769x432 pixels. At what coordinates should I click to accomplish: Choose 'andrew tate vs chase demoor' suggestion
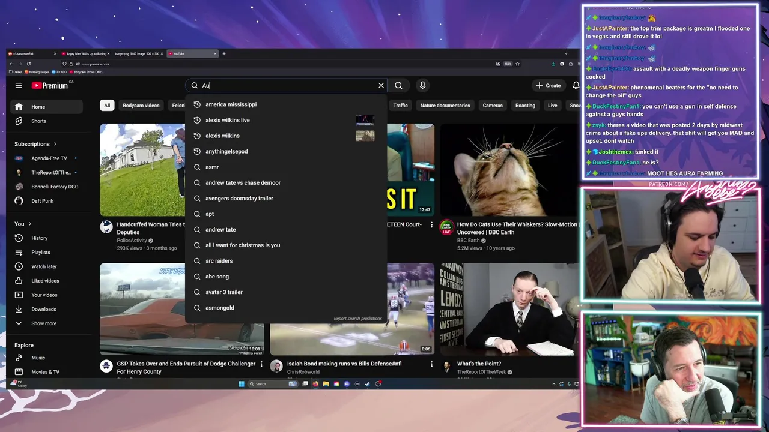285,182
